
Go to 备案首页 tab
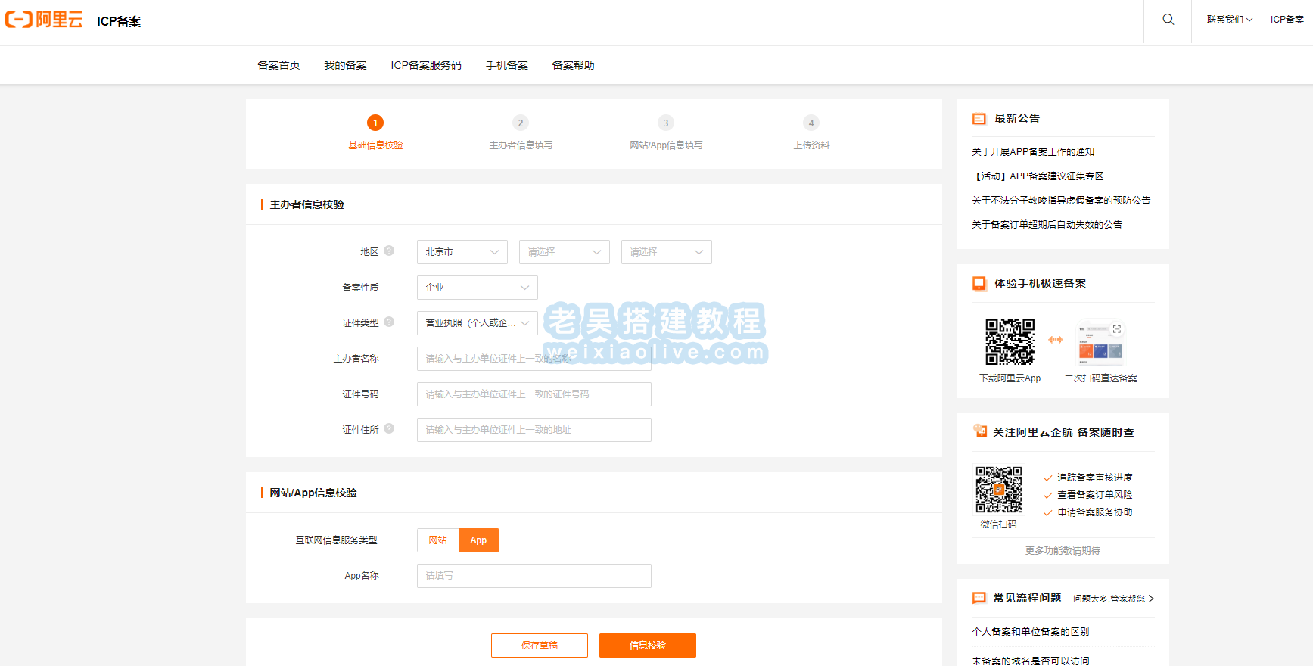pos(278,65)
